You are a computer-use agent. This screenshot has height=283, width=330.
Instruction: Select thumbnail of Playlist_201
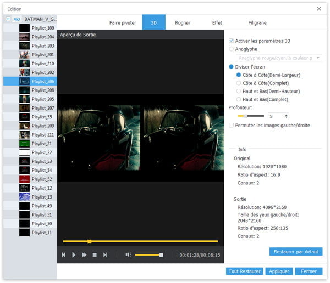coord(24,55)
